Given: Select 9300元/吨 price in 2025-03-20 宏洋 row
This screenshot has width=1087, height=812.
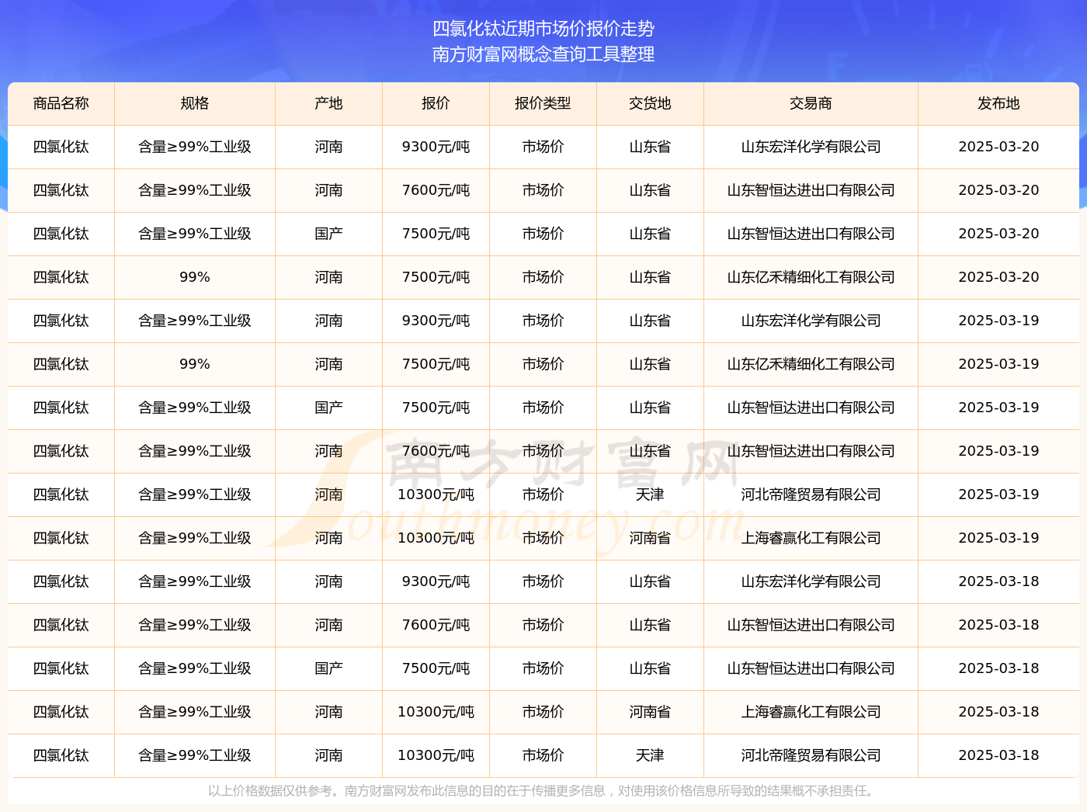Looking at the screenshot, I should (x=436, y=147).
